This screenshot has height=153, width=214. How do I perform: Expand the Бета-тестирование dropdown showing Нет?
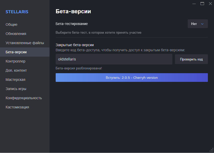198,24
